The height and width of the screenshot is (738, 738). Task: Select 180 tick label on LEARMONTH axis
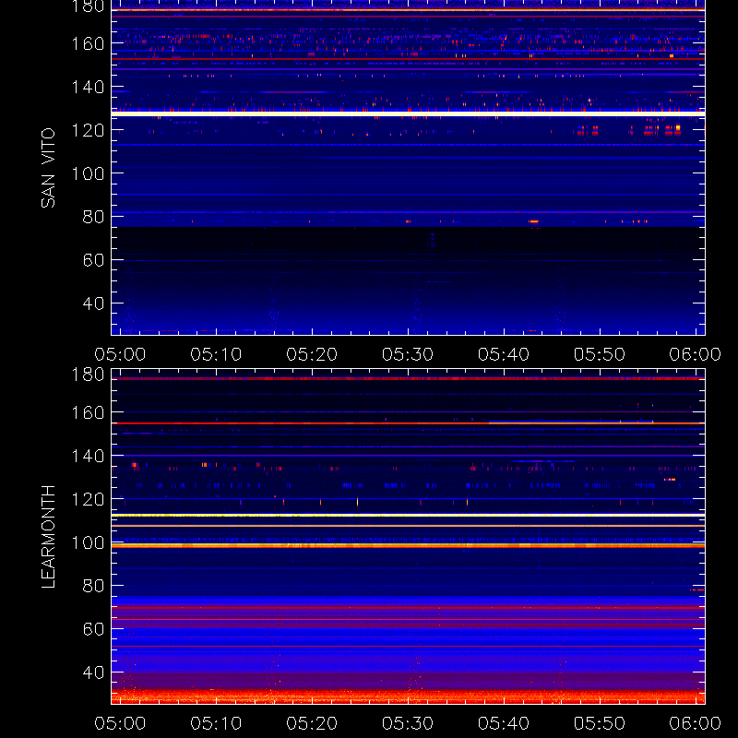click(x=88, y=375)
